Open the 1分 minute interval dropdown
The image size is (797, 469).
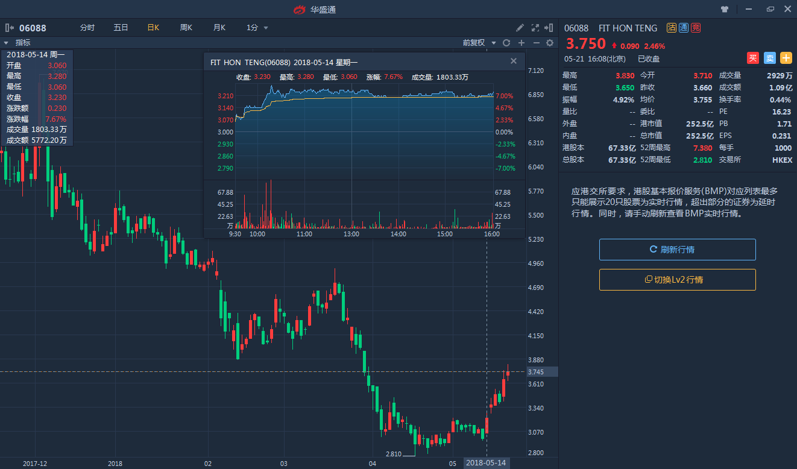[257, 28]
